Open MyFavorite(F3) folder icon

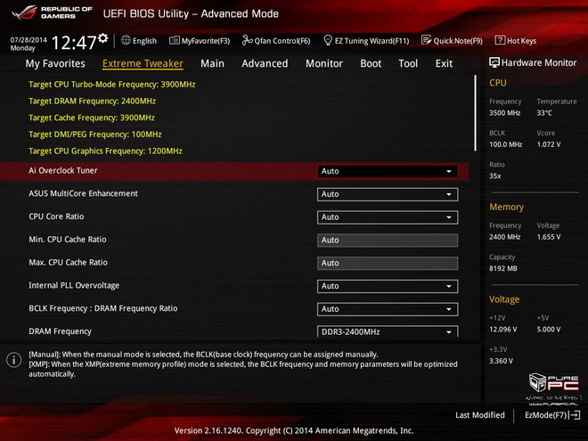pyautogui.click(x=175, y=40)
